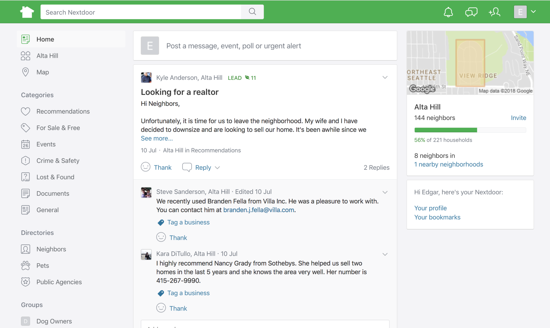Click Kara DiTullo's profile photo
The width and height of the screenshot is (550, 328).
(x=146, y=254)
